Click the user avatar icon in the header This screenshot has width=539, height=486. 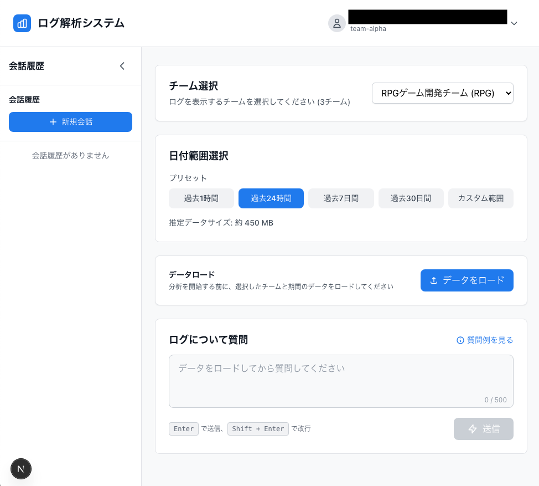coord(337,23)
